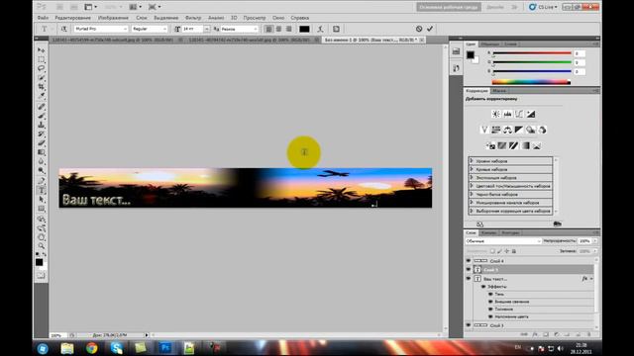Expand the Уровни наборов presets
634x356 pixels.
(472, 161)
